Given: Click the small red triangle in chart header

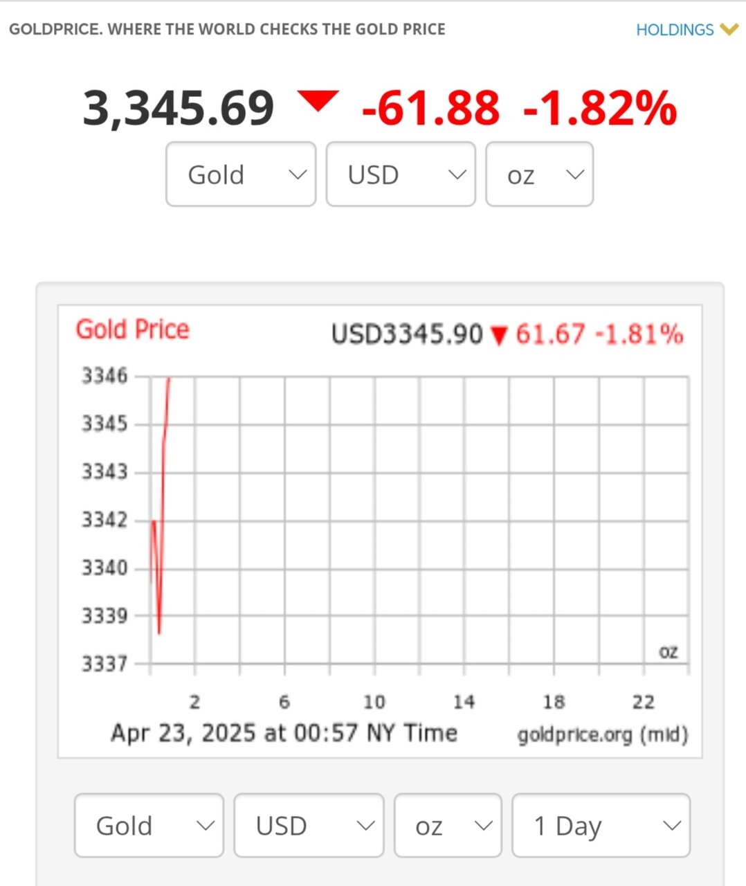Looking at the screenshot, I should point(498,336).
